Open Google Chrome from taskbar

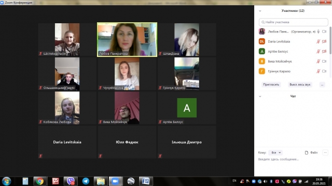[39, 181]
